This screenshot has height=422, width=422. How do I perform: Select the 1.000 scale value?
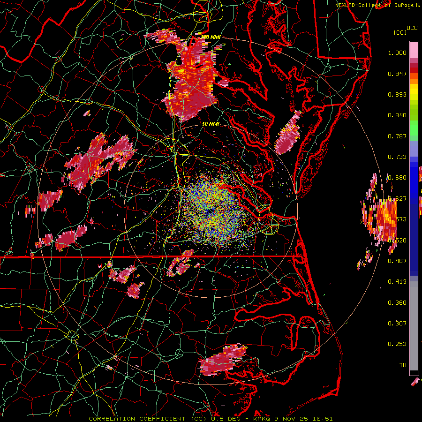pyautogui.click(x=397, y=53)
